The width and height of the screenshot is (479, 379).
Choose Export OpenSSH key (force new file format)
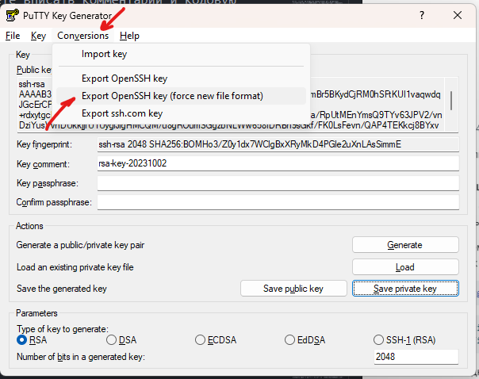(x=172, y=96)
